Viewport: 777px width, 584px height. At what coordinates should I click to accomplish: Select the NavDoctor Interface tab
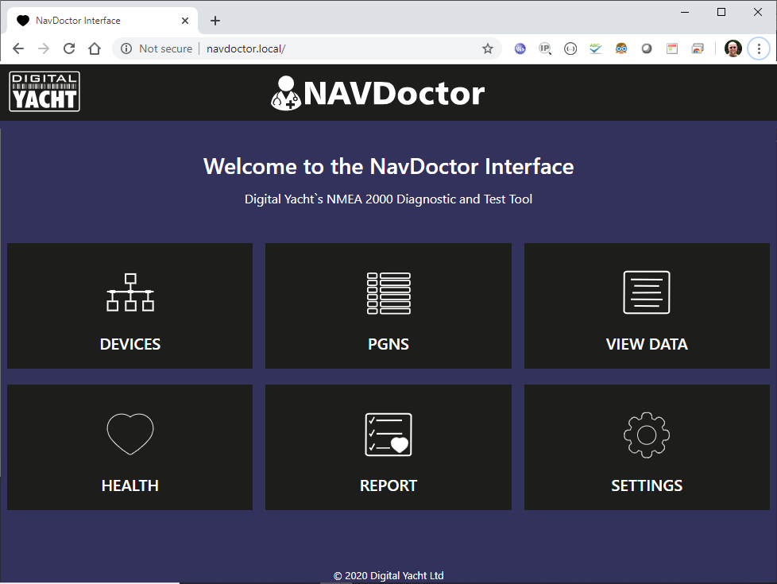pyautogui.click(x=95, y=21)
